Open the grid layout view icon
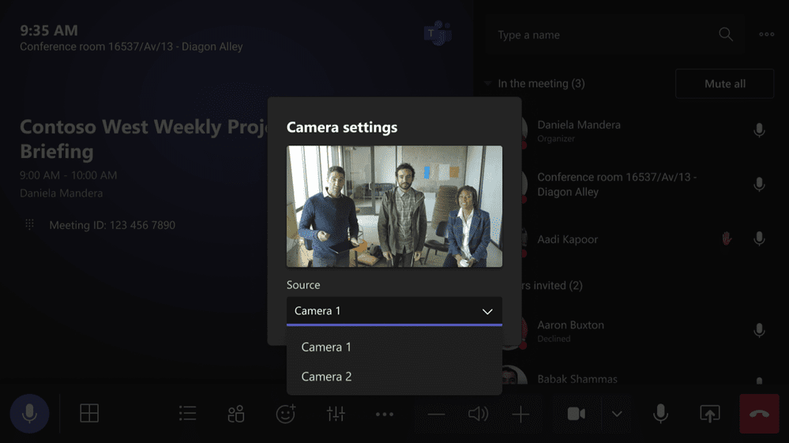 [89, 414]
